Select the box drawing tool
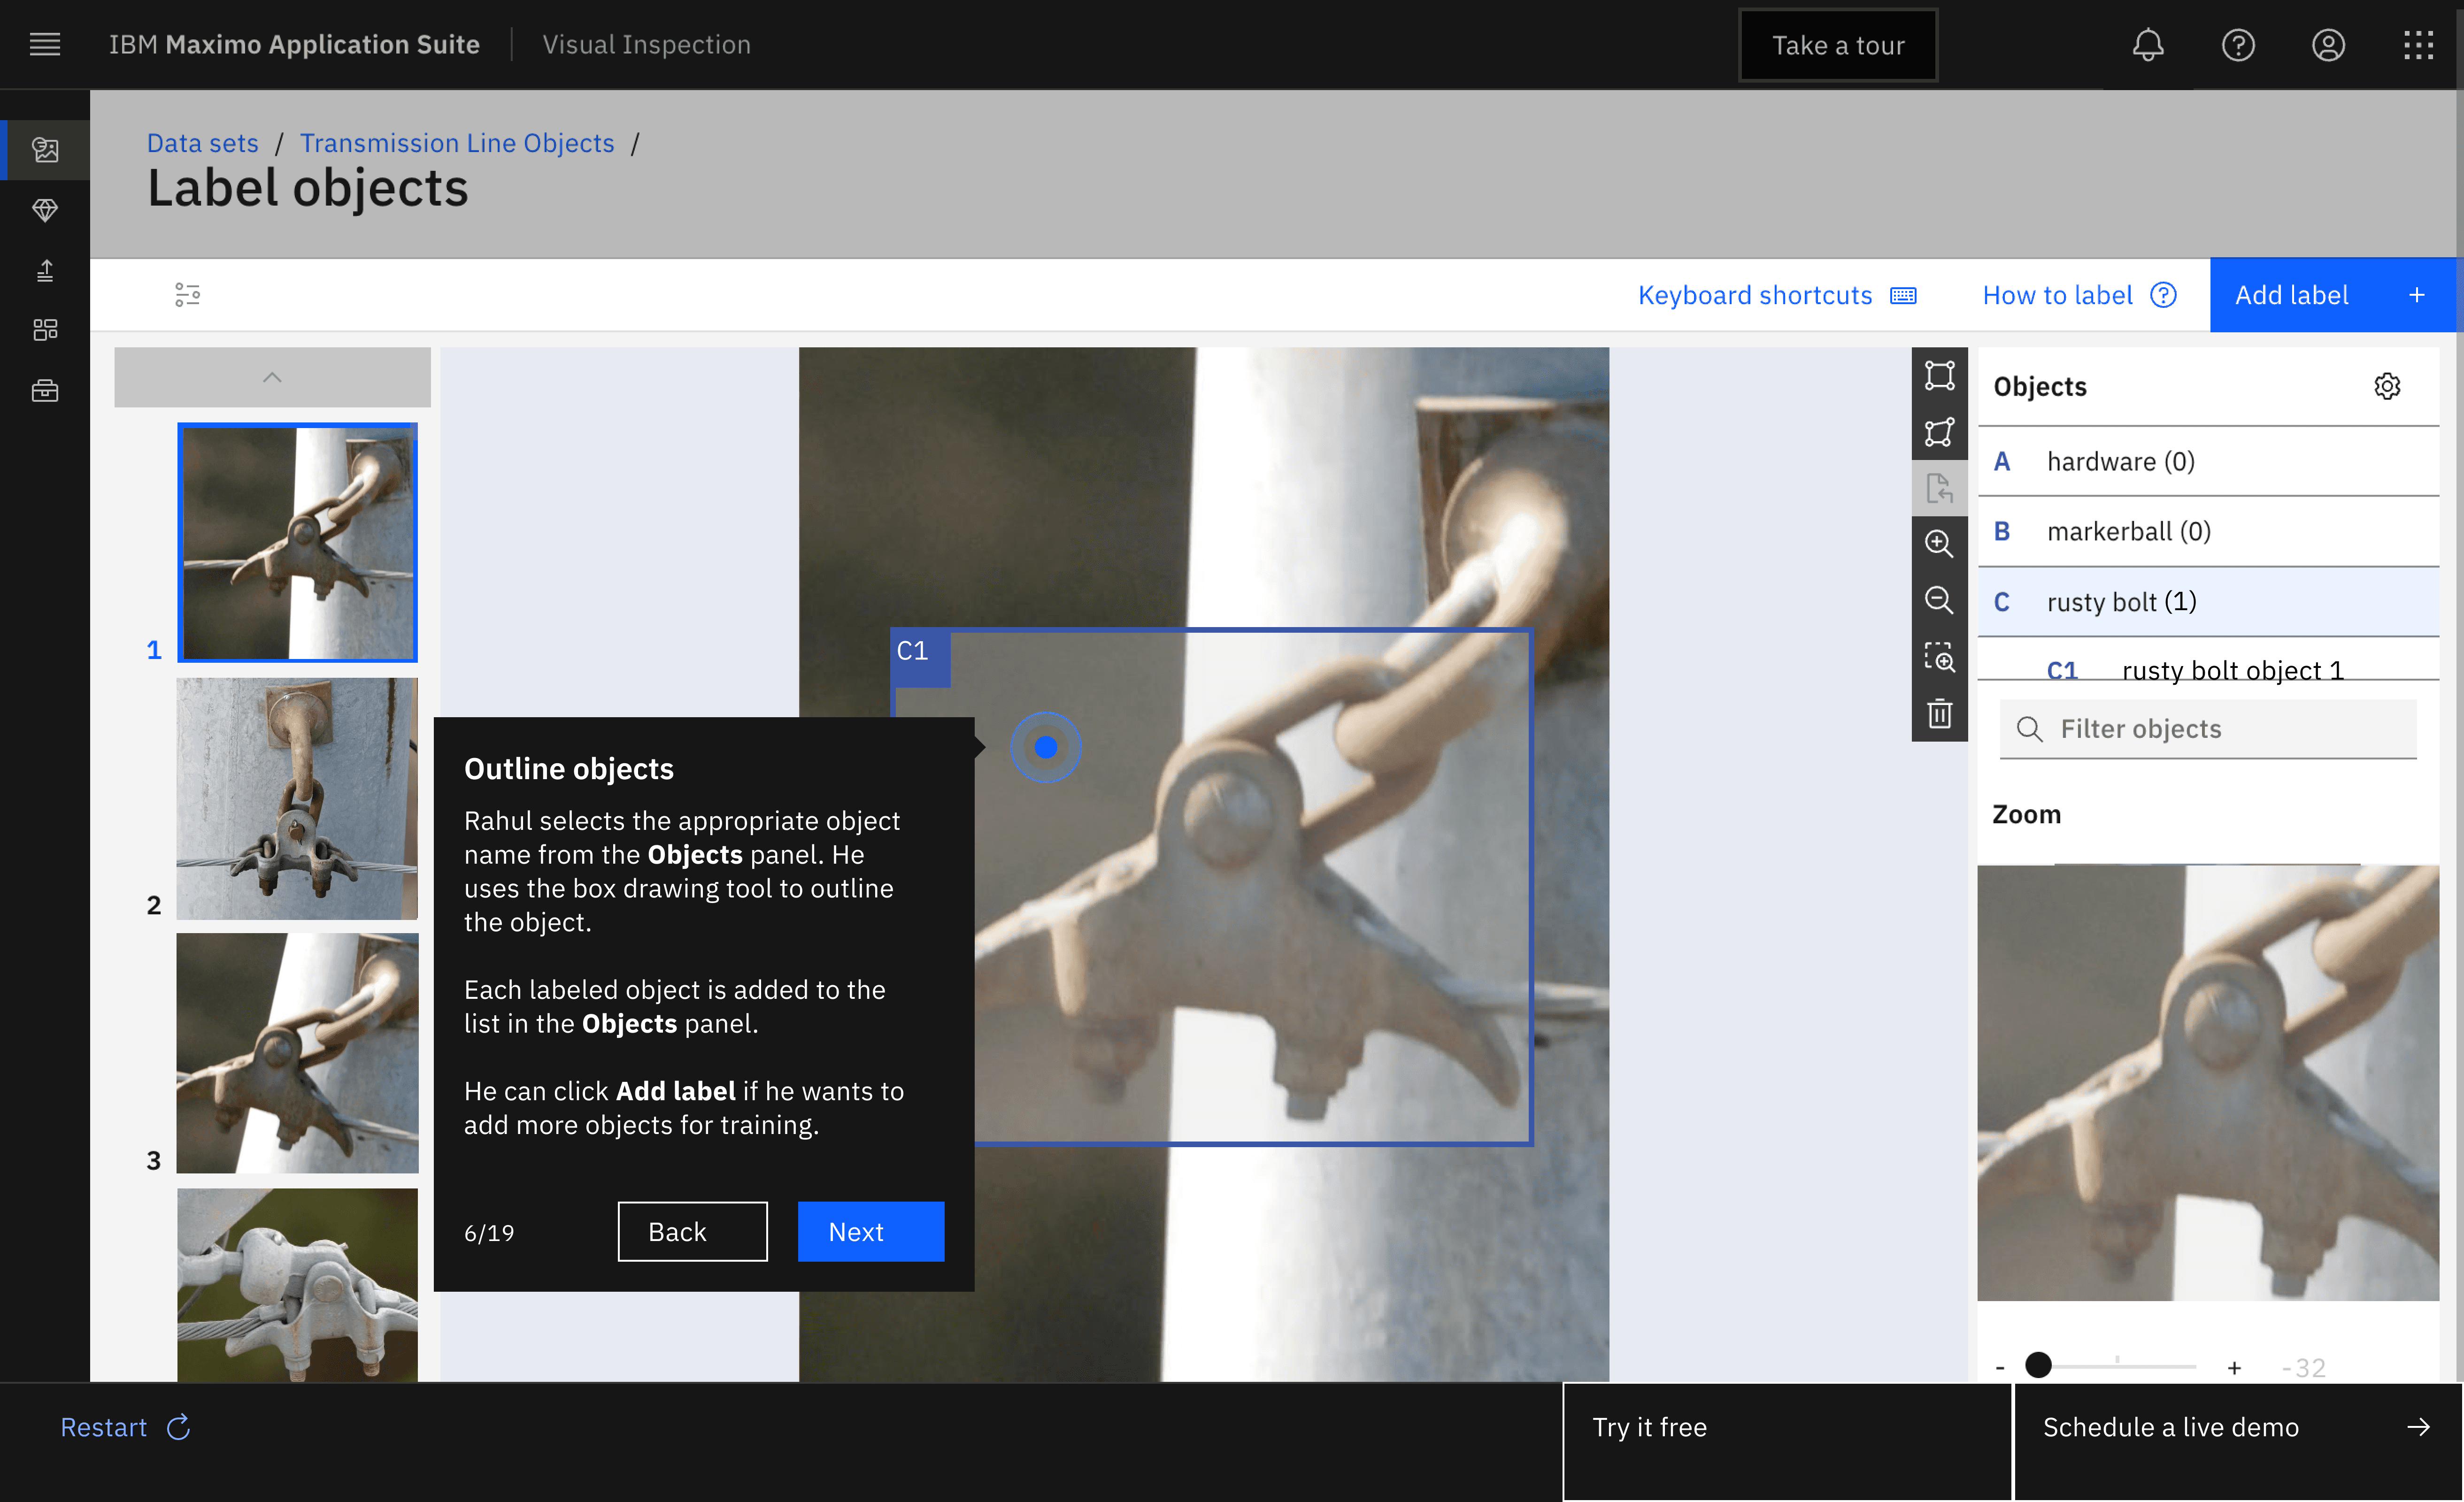Viewport: 2464px width, 1502px height. 1939,376
